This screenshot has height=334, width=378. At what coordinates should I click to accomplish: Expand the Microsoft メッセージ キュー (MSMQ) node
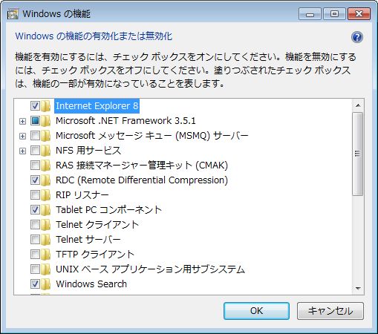22,136
